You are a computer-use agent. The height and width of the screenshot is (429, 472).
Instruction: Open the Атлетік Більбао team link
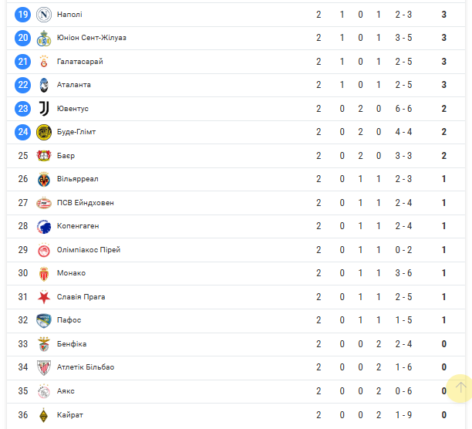(x=86, y=367)
